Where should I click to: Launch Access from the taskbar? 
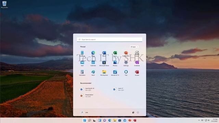click(135, 120)
